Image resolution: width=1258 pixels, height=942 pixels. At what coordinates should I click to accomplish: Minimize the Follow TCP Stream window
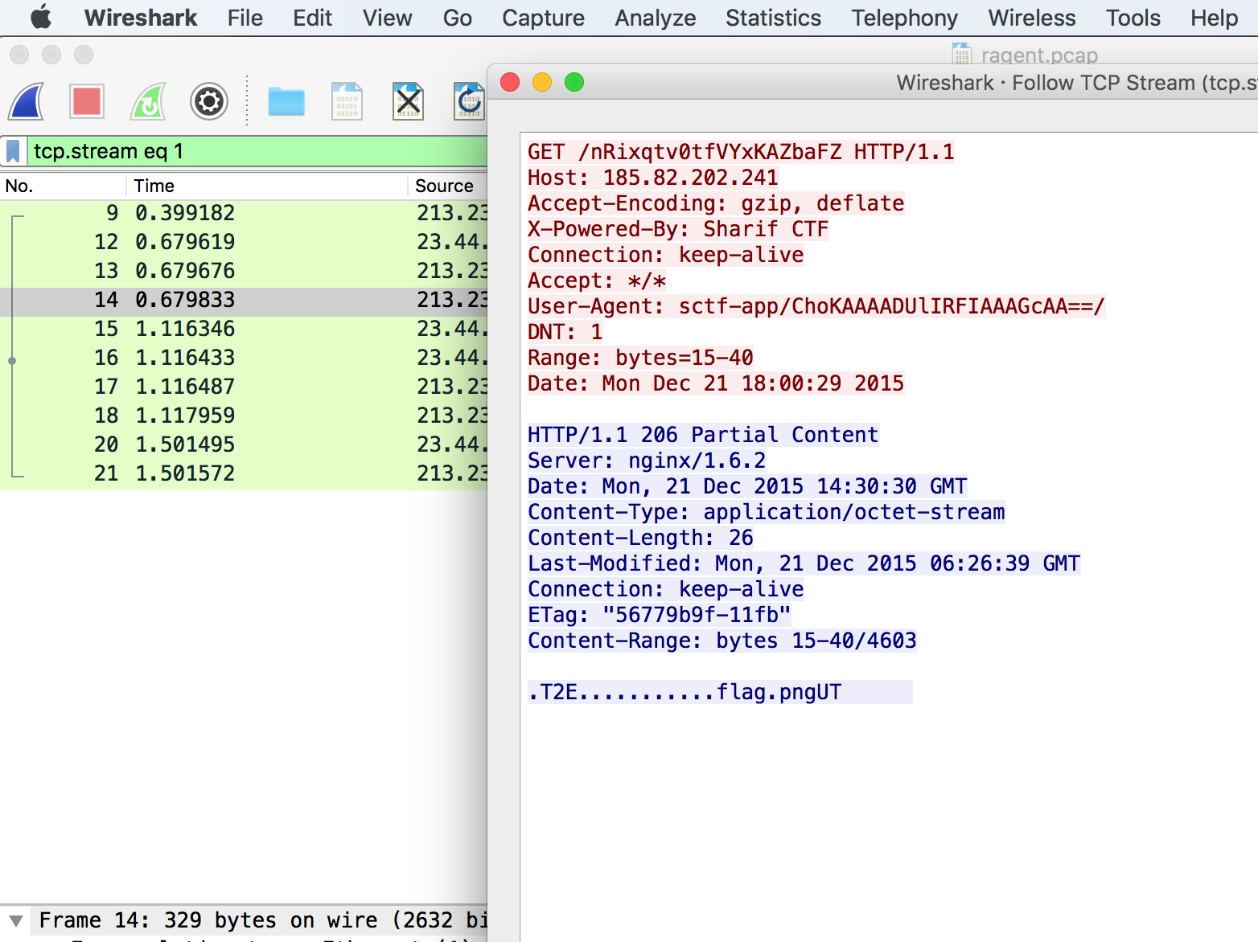pyautogui.click(x=542, y=82)
